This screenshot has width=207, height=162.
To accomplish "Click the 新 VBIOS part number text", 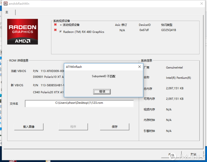I will pos(48,85).
